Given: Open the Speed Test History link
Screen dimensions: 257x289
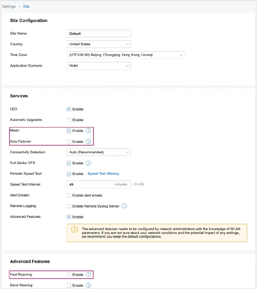Looking at the screenshot, I should tap(103, 174).
